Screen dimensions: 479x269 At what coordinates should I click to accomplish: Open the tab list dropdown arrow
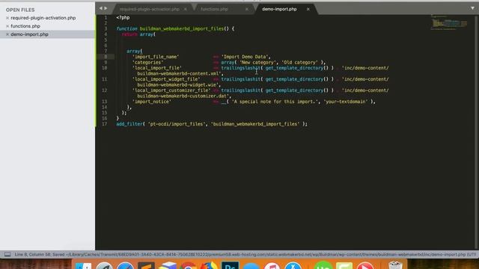point(472,8)
